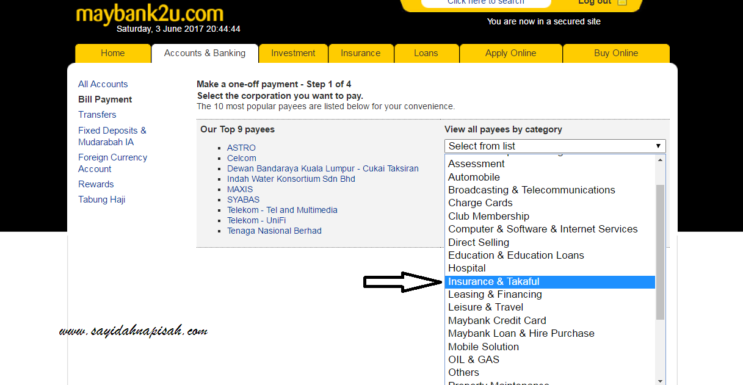
Task: Pick Computer & Software & Internet Services
Action: [x=550, y=229]
